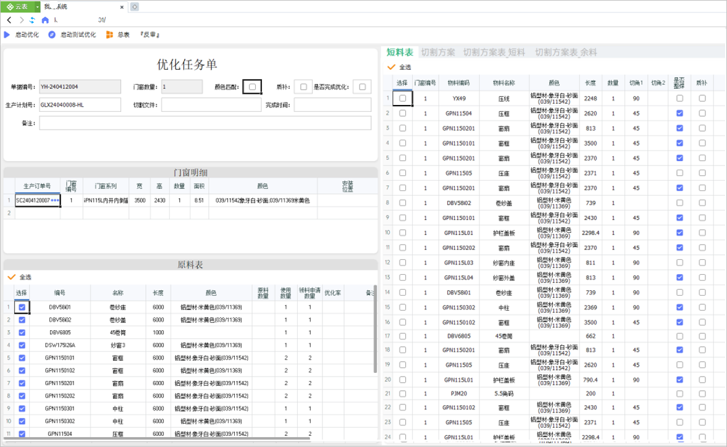Click the 物料编码 column header
This screenshot has height=447, width=727.
point(458,83)
